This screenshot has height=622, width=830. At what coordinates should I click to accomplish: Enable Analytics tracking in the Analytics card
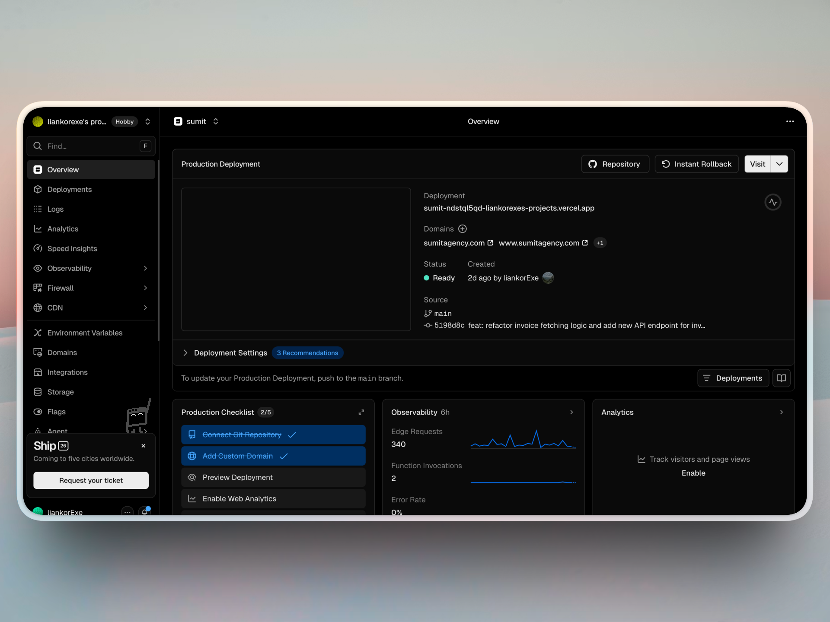click(x=693, y=473)
